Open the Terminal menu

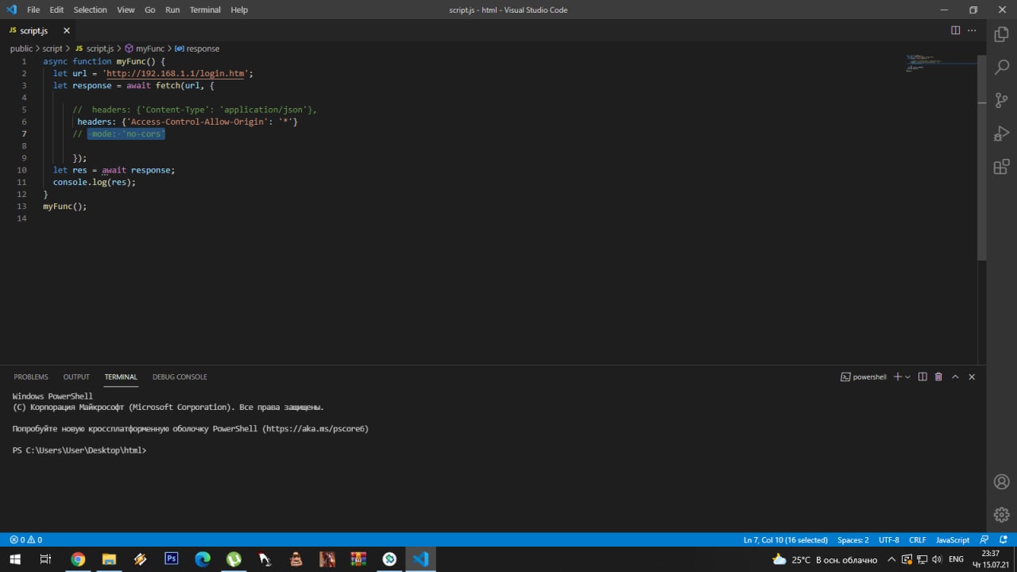point(205,10)
